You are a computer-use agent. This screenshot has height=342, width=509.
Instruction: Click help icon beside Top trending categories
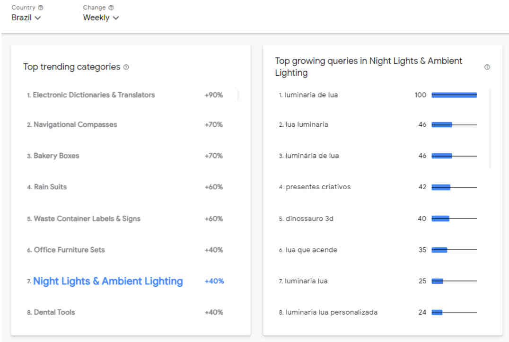click(x=126, y=68)
